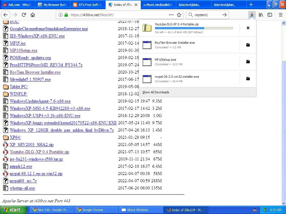Image resolution: width=286 pixels, height=214 pixels.
Task: Open the WINFLP/ folder link
Action: coord(18,94)
